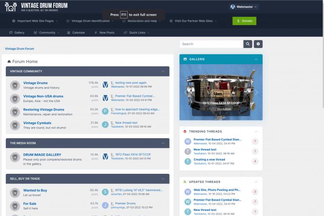The height and width of the screenshot is (216, 324).
Task: Click the DRUM IMAGE GALLERY forum icon
Action: (x=15, y=157)
